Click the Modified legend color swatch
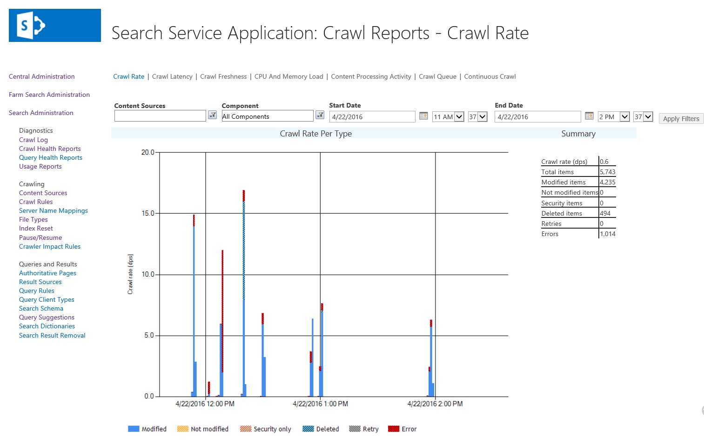The width and height of the screenshot is (704, 441). (x=134, y=429)
